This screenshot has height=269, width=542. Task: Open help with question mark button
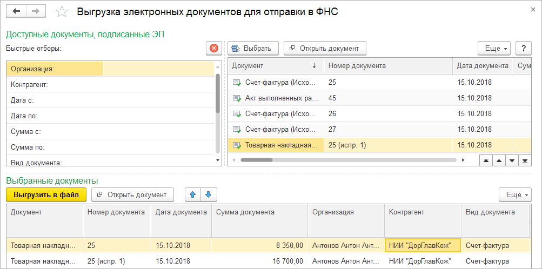click(523, 48)
